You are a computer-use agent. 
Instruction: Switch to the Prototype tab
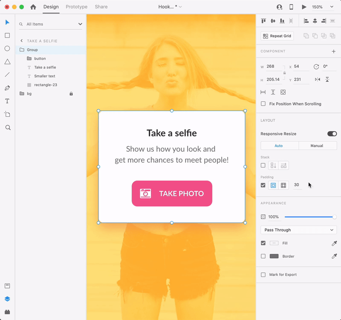click(x=76, y=7)
